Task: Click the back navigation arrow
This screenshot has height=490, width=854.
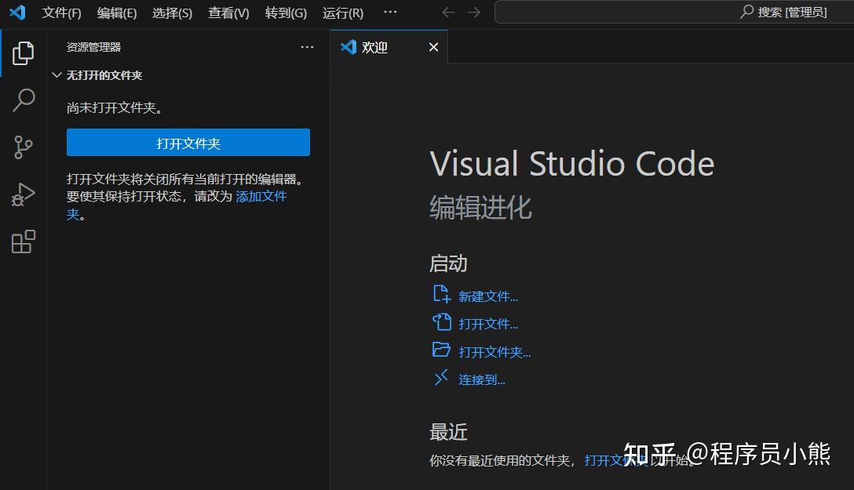Action: [x=448, y=12]
